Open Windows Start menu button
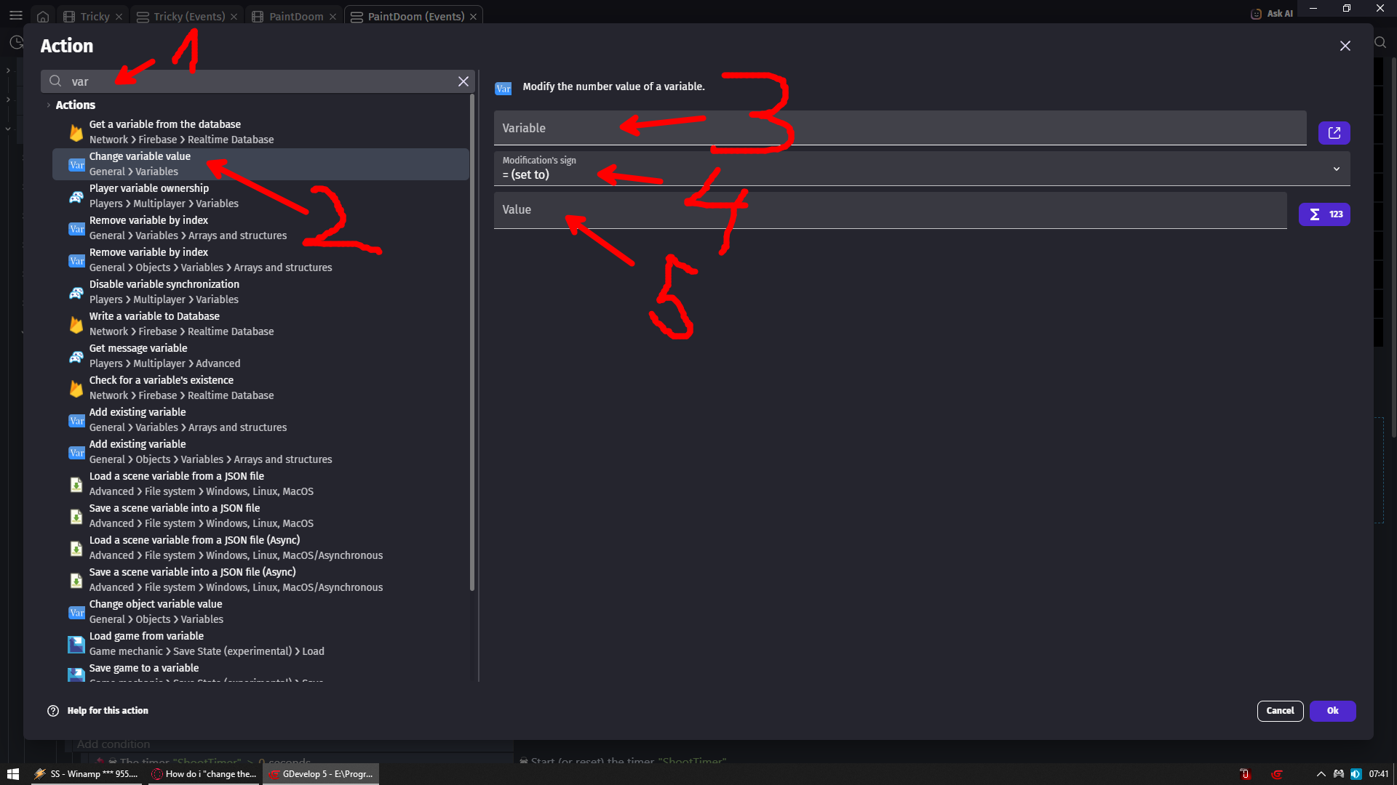Image resolution: width=1397 pixels, height=785 pixels. click(x=12, y=774)
